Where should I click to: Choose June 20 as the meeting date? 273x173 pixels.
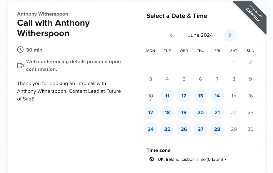(200, 112)
